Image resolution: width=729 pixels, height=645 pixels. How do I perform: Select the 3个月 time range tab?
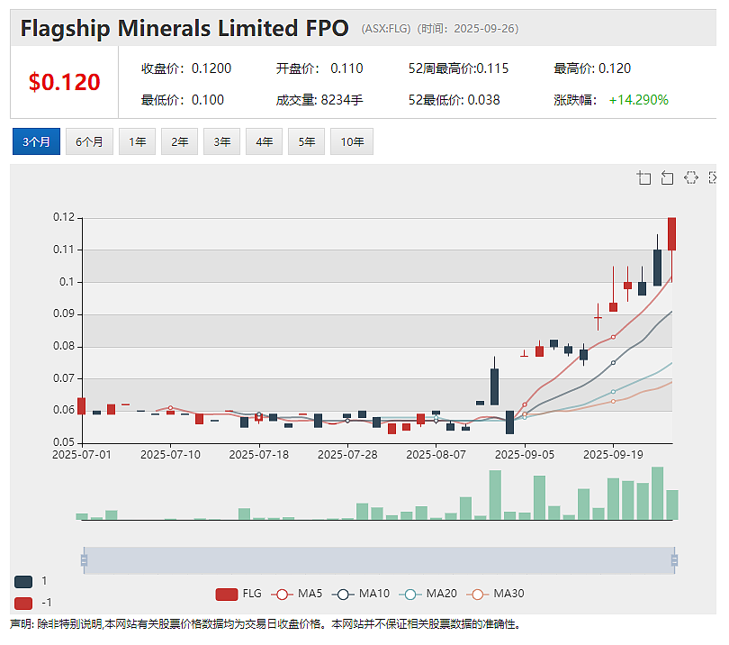[36, 141]
